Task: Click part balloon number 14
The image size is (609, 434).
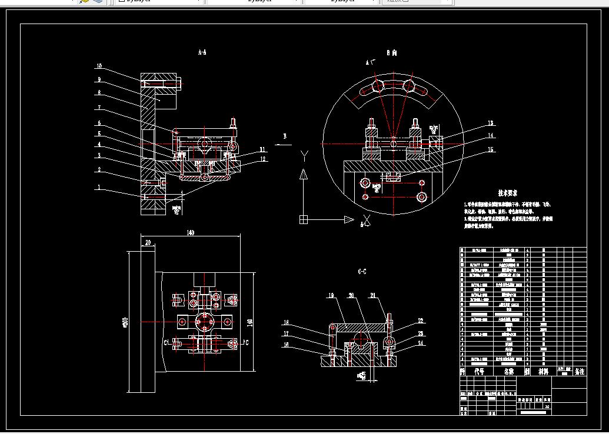Action: [x=491, y=135]
